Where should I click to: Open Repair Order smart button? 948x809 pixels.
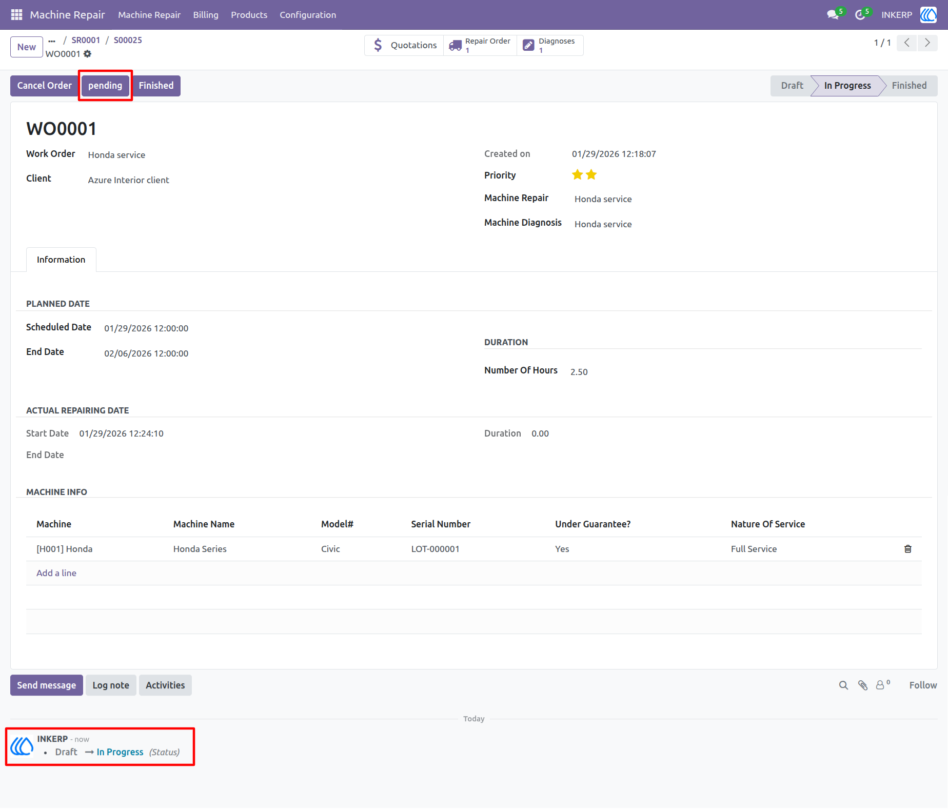tap(480, 45)
